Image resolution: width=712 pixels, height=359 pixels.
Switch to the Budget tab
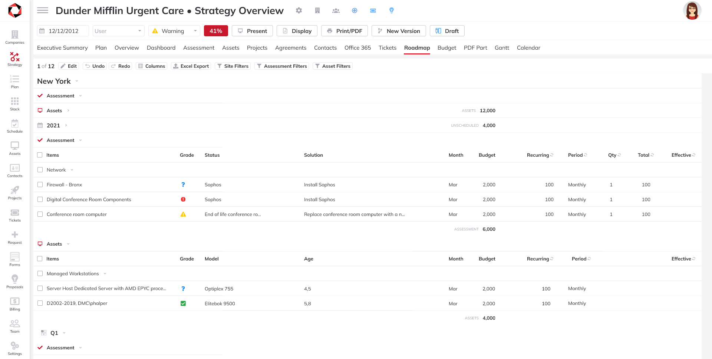[x=447, y=48]
